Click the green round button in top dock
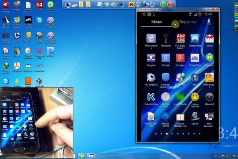This screenshot has height=159, width=238. point(162,4)
